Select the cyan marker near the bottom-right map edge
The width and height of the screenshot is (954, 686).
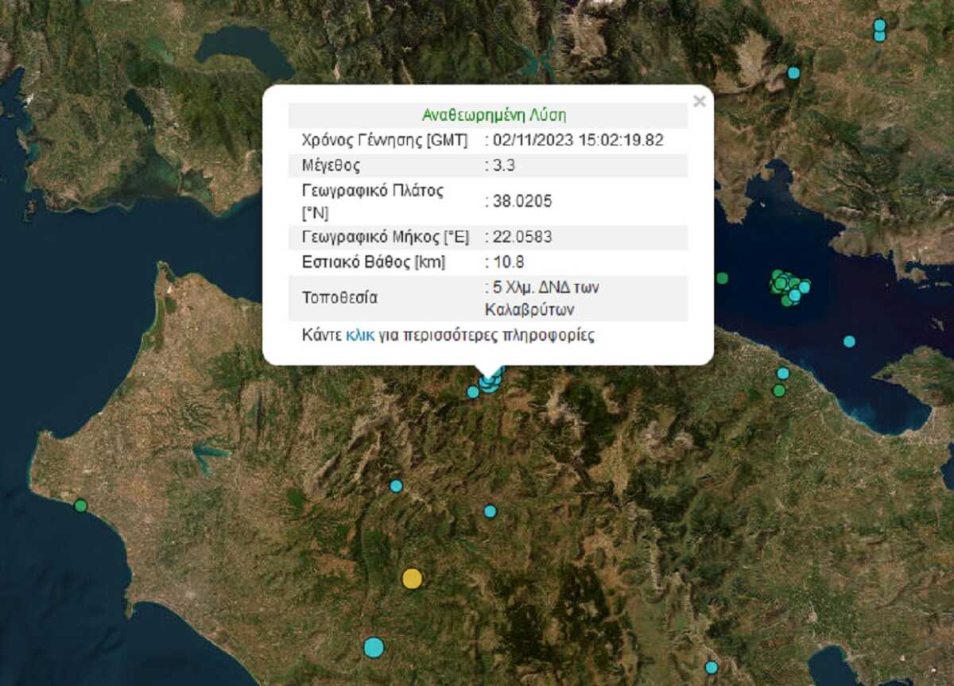point(712,667)
